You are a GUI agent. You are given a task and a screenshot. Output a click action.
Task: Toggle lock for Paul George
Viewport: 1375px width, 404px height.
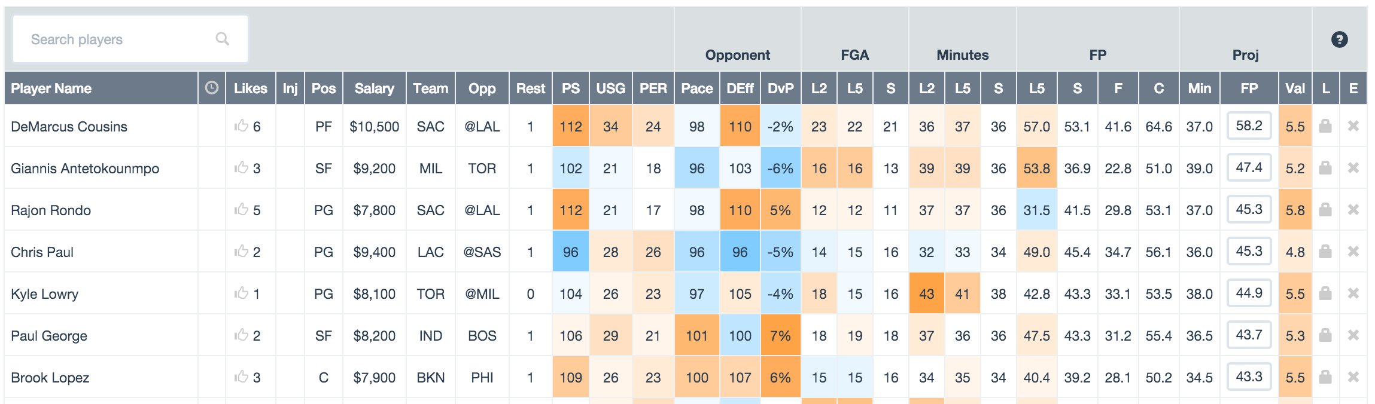(1325, 335)
